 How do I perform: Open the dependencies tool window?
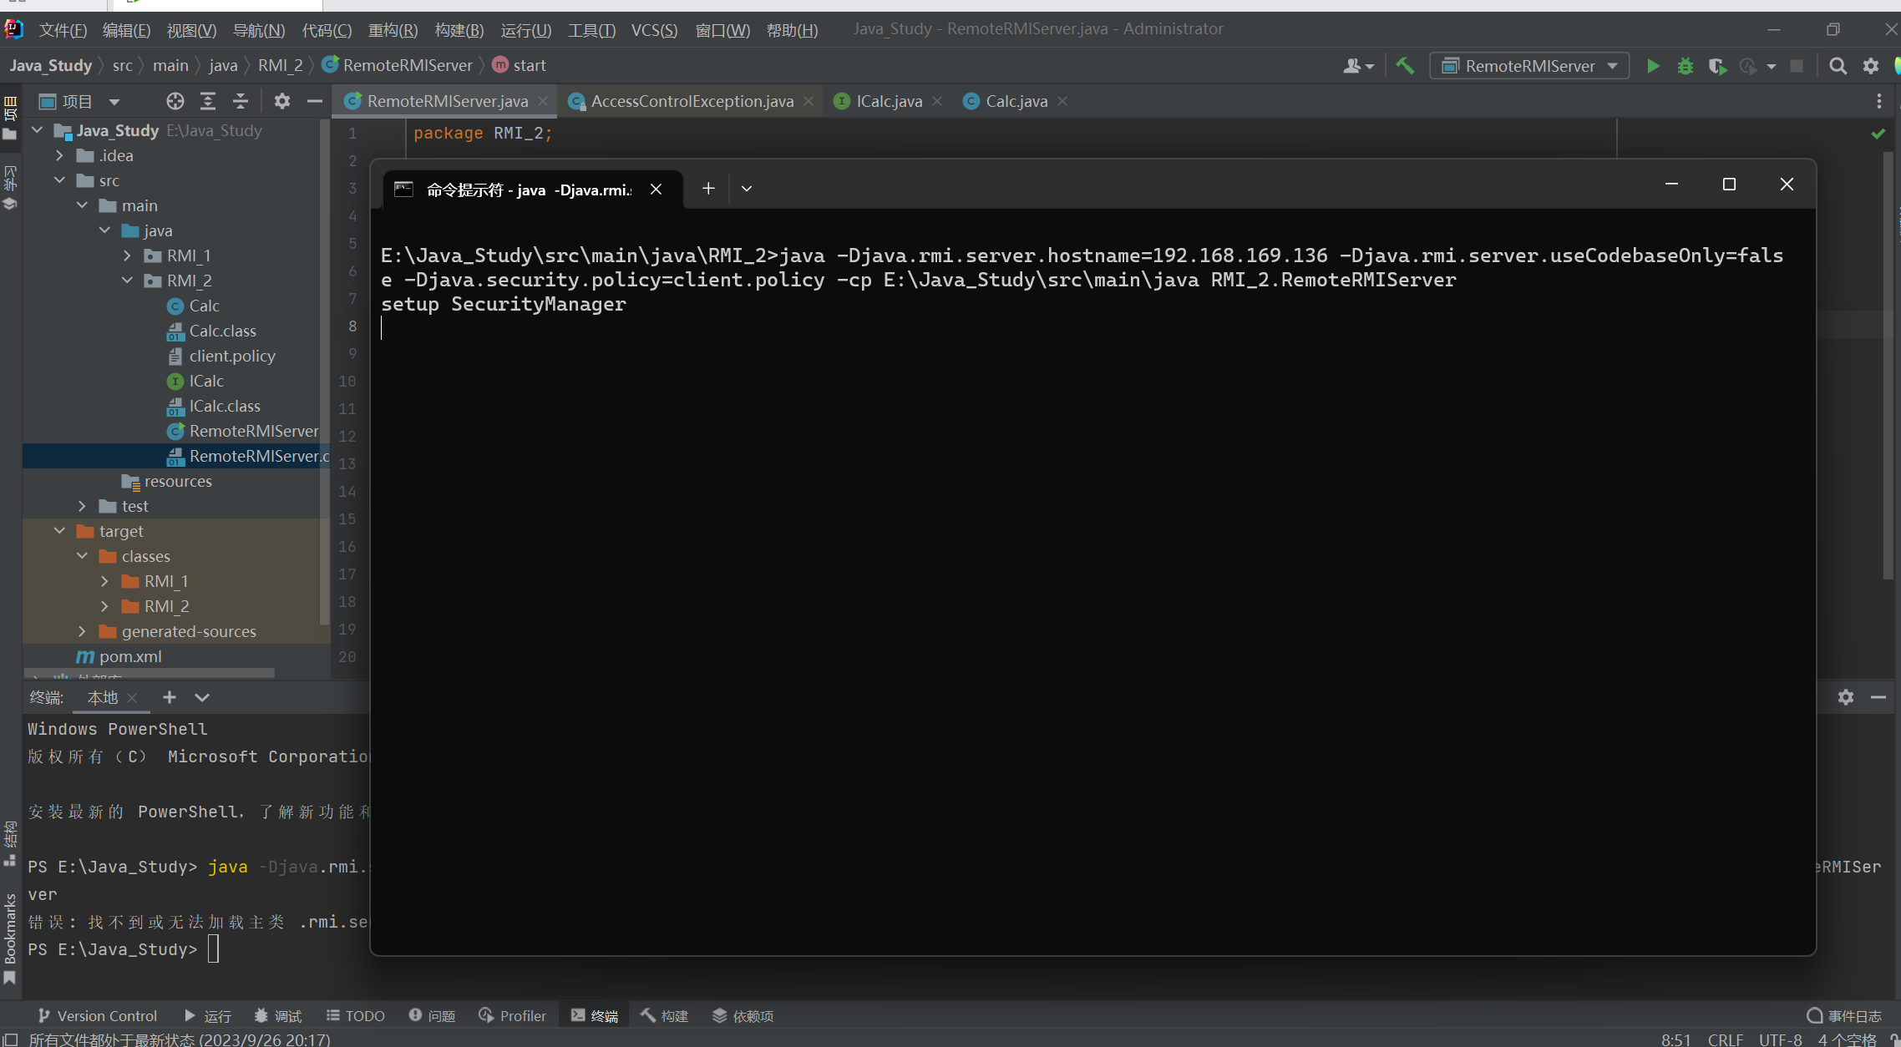point(743,1016)
